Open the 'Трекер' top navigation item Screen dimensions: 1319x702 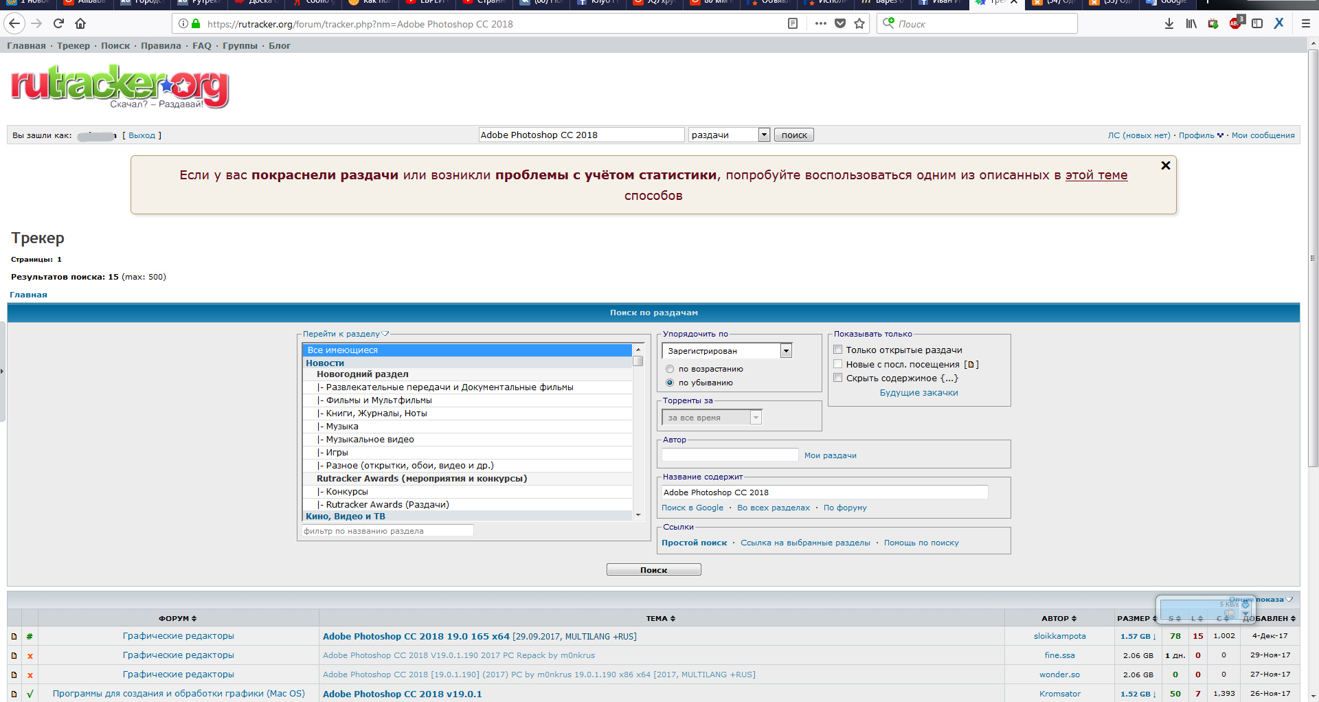(x=74, y=46)
